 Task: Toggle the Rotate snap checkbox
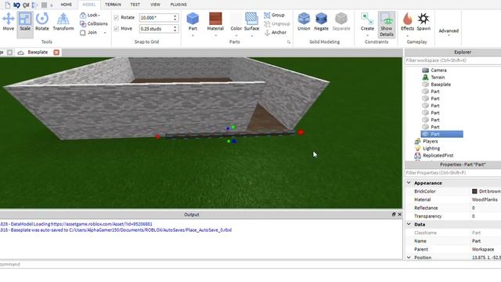coord(117,17)
